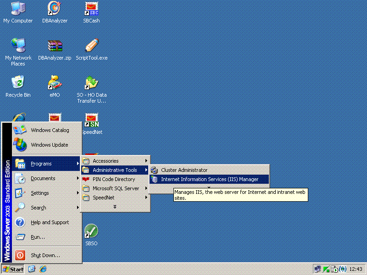Click the green flag tray icon
The width and height of the screenshot is (367, 275).
click(x=326, y=269)
